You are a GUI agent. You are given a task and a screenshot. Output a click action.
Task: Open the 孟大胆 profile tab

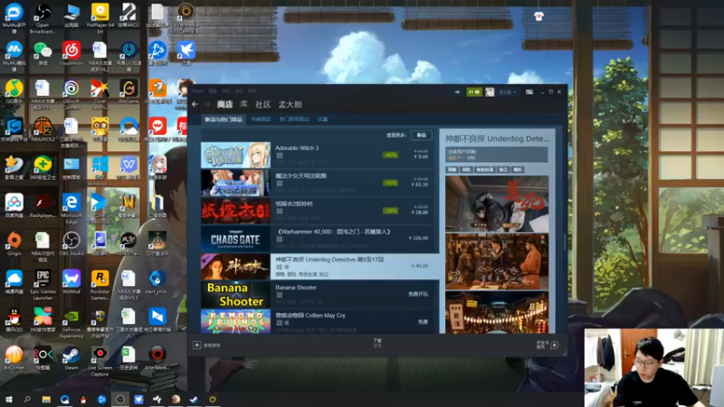click(x=290, y=104)
